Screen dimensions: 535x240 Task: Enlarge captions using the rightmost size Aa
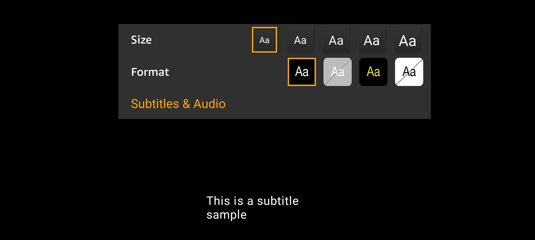(x=408, y=40)
